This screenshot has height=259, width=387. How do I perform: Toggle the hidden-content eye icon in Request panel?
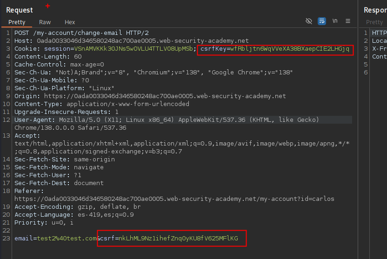[x=309, y=21]
